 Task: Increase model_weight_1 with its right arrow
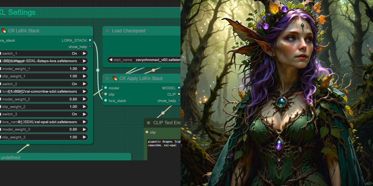84,68
